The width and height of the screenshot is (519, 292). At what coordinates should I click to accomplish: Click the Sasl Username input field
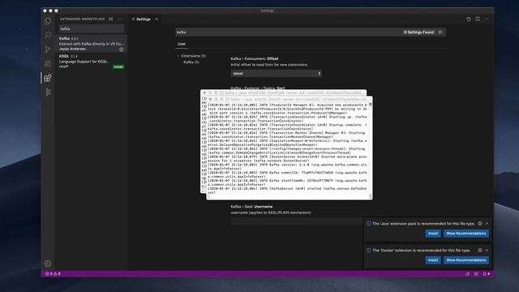[x=296, y=221]
